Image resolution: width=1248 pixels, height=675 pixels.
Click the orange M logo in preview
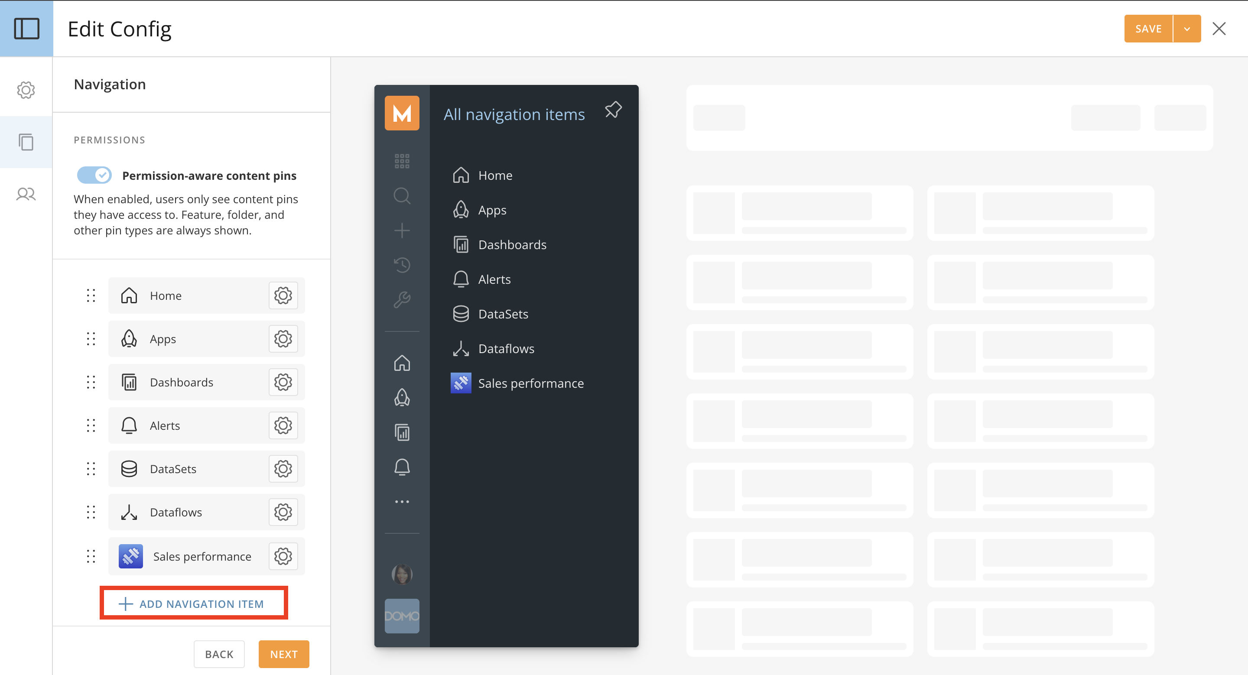point(402,114)
